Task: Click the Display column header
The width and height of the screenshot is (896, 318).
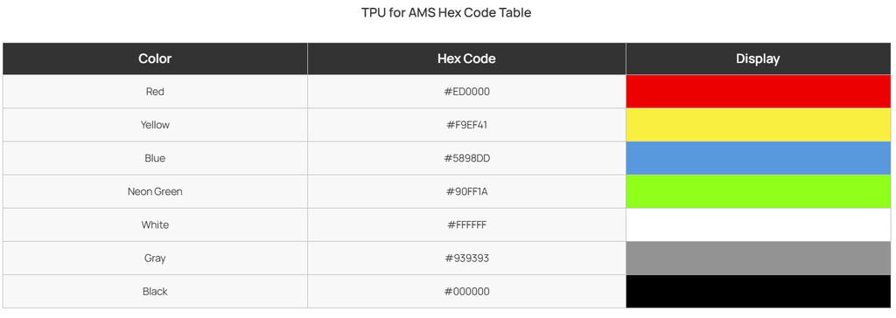Action: tap(759, 59)
